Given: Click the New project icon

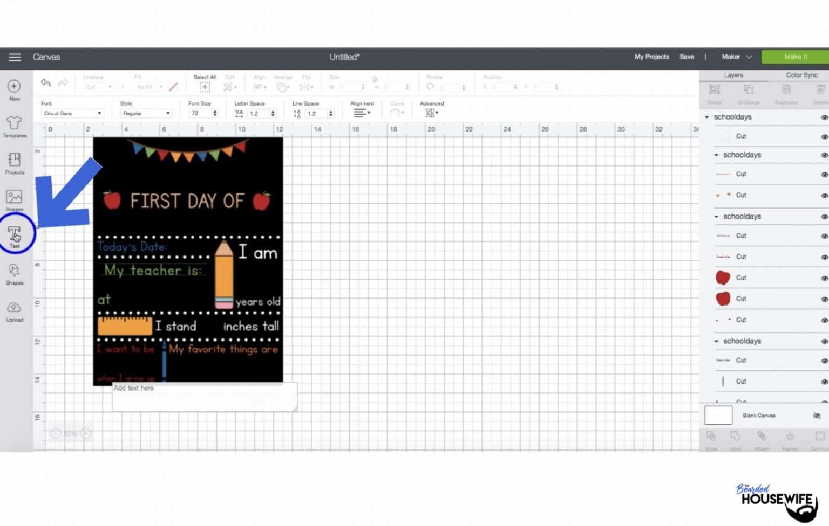Looking at the screenshot, I should click(14, 89).
